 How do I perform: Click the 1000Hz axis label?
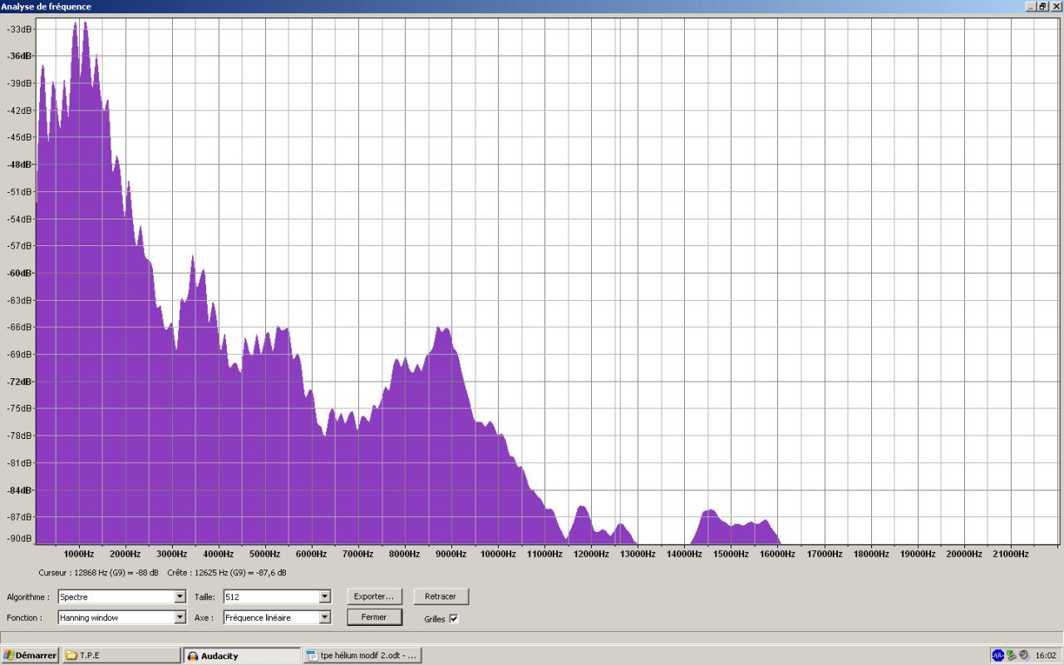[79, 554]
